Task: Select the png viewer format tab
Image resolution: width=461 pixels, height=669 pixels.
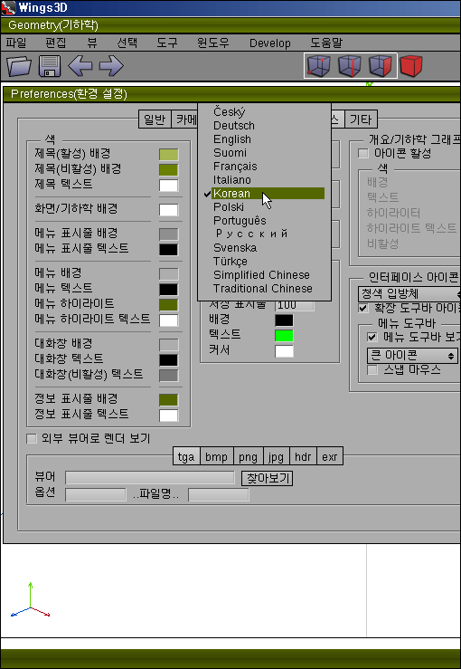Action: tap(248, 456)
